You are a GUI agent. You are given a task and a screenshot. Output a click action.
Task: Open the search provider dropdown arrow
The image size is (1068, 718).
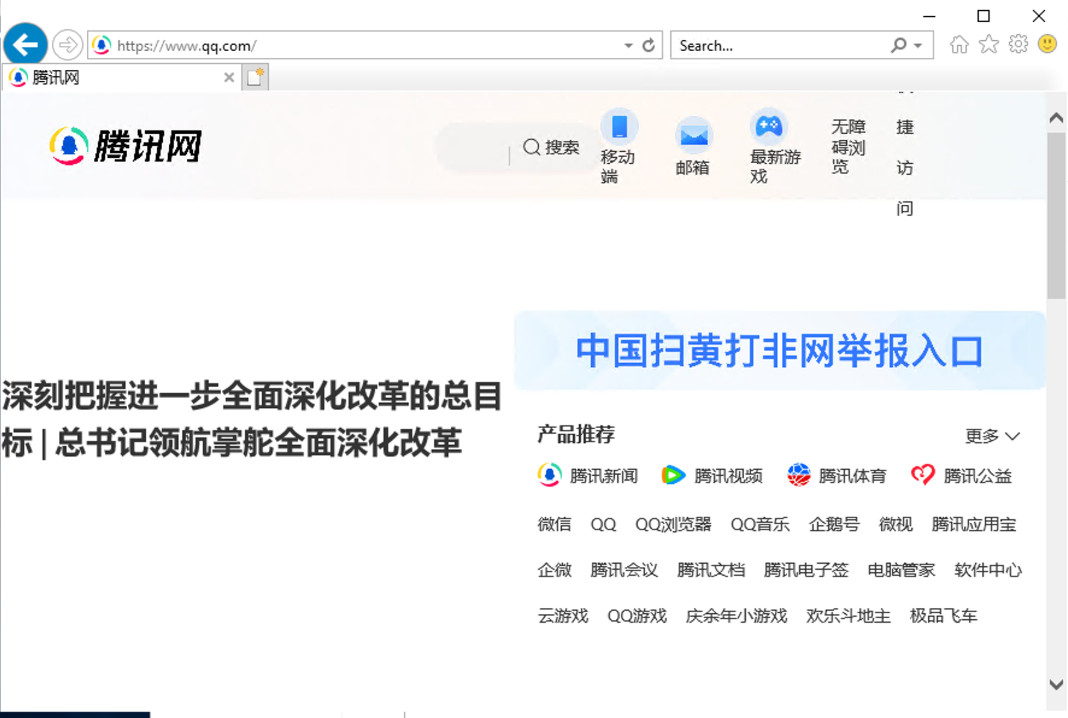pyautogui.click(x=917, y=45)
